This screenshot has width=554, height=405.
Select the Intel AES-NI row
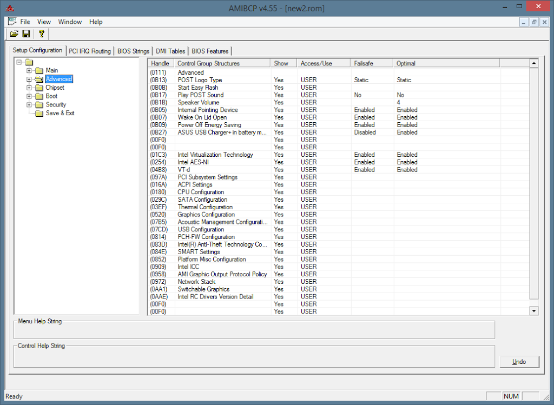[339, 162]
